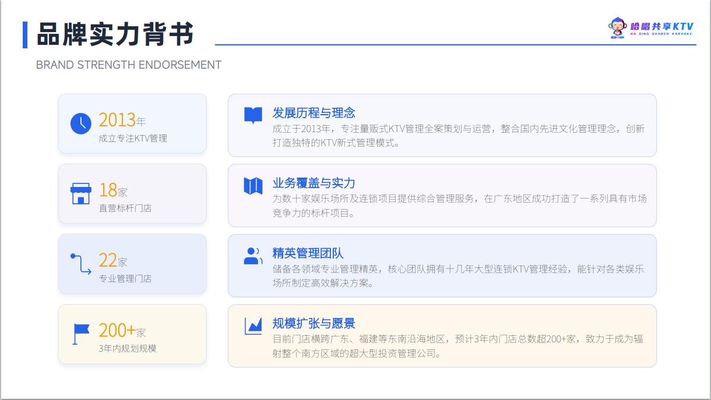Viewport: 711px width, 400px height.
Task: Click the route arrow icon beside 22家
Action: [80, 264]
